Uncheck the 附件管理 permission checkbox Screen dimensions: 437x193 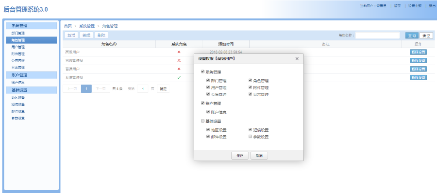250,88
